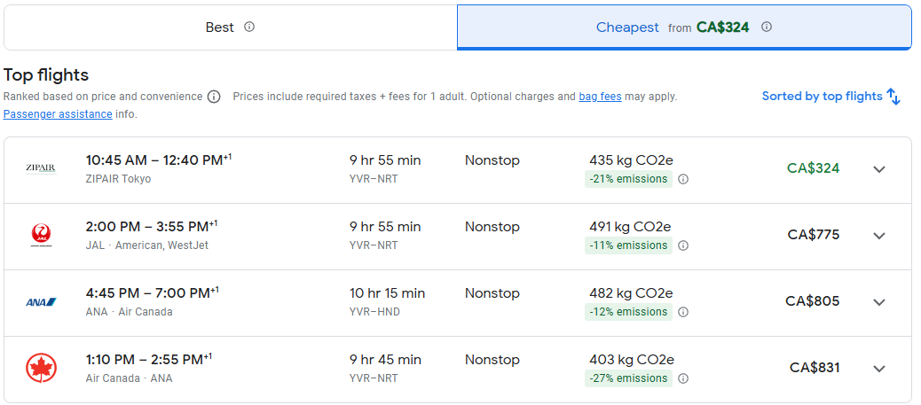Click info icon beside -27% emissions

coord(683,378)
